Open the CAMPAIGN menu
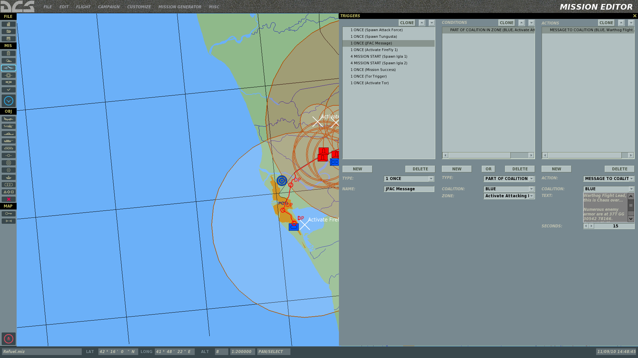The width and height of the screenshot is (638, 358). [109, 7]
